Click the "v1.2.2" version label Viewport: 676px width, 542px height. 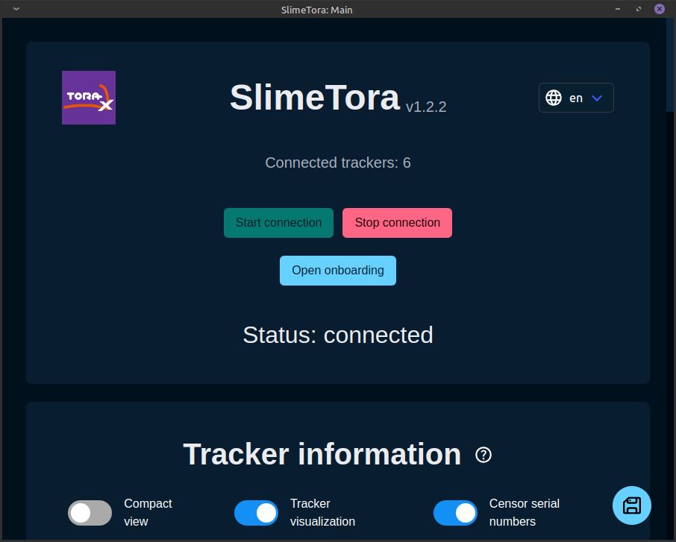coord(426,107)
